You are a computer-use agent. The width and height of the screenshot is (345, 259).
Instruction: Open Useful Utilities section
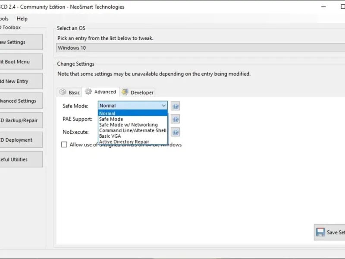[x=21, y=159]
